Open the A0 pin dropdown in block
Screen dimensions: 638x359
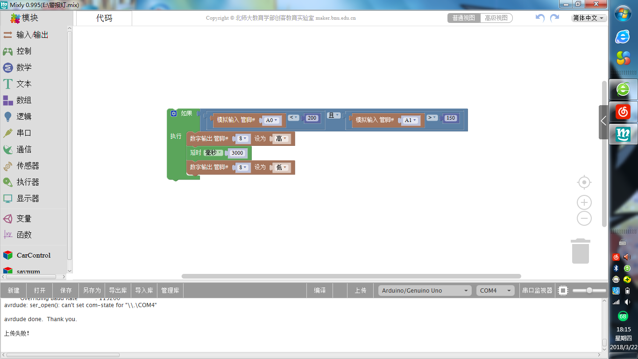tap(271, 120)
